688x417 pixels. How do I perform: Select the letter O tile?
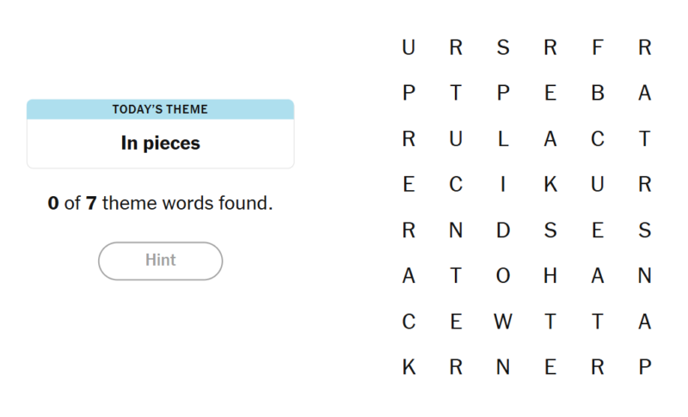click(503, 276)
